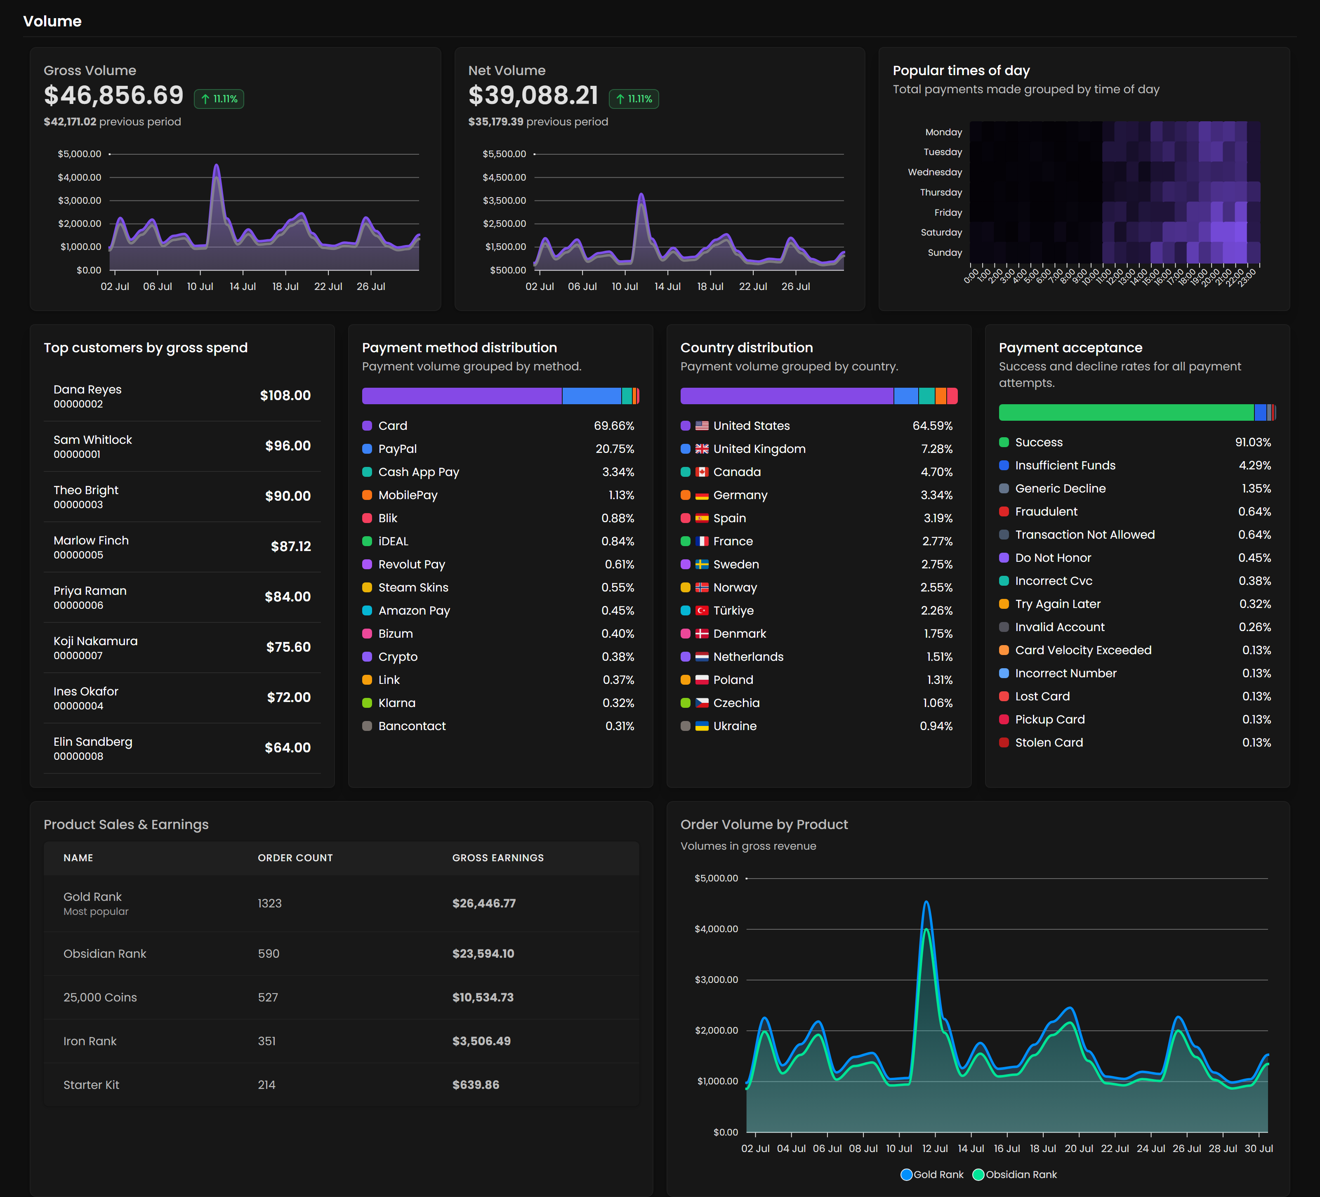Open the Iron Rank product row
The height and width of the screenshot is (1197, 1320).
pyautogui.click(x=341, y=1042)
